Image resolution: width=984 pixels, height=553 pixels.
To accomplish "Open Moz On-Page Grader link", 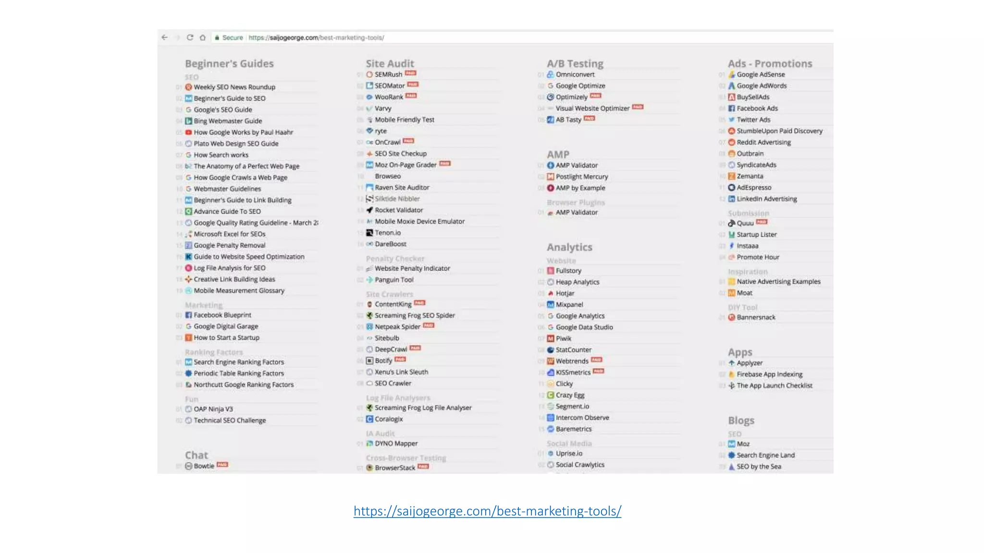I will [x=406, y=165].
